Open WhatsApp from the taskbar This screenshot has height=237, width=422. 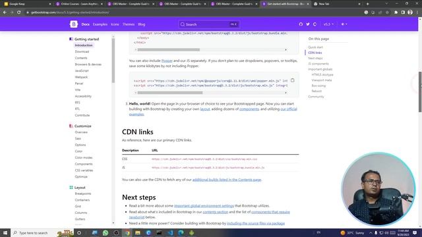105,232
